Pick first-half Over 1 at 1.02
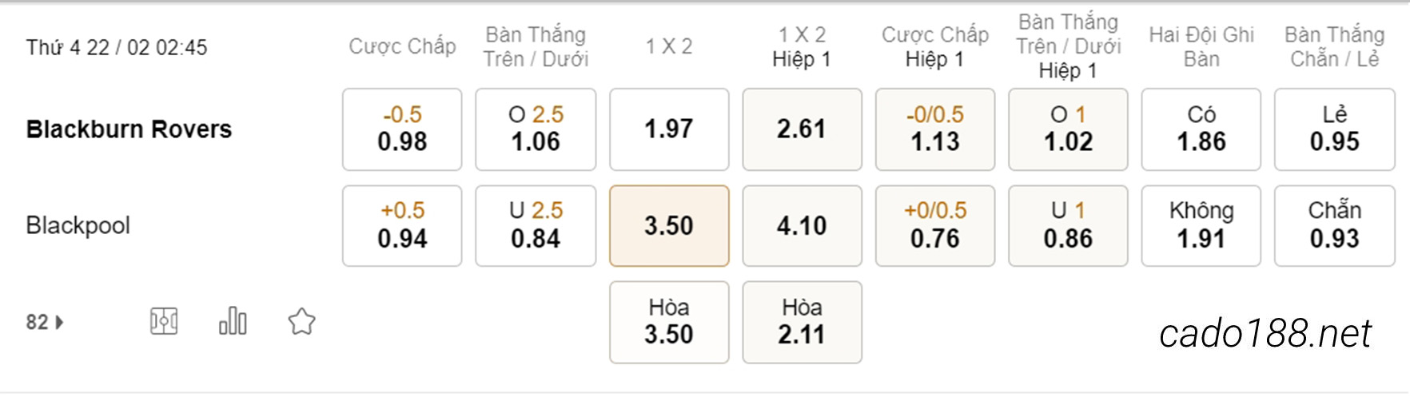Image resolution: width=1410 pixels, height=401 pixels. 1068,129
